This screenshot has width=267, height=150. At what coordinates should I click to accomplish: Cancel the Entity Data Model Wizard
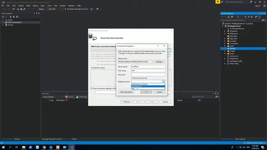[x=165, y=102]
